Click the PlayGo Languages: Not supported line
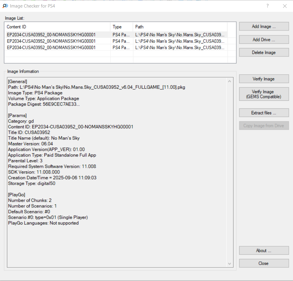The height and width of the screenshot is (281, 293). tap(43, 223)
